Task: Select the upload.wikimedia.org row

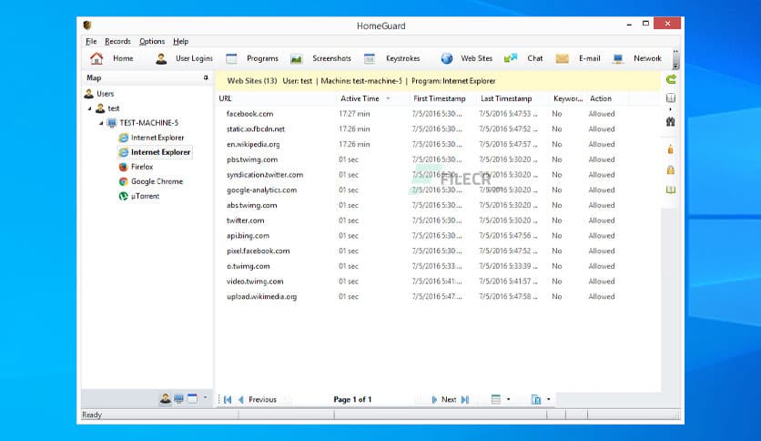Action: pos(438,297)
